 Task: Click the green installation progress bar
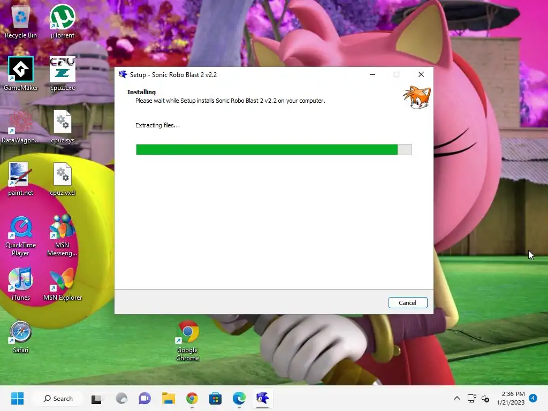273,150
